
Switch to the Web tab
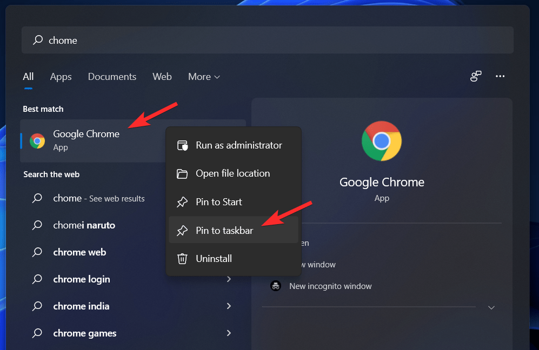point(162,77)
